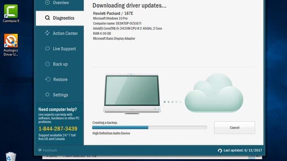
Task: Click the Hewlett-Packard / 167E heading
Action: [113, 13]
